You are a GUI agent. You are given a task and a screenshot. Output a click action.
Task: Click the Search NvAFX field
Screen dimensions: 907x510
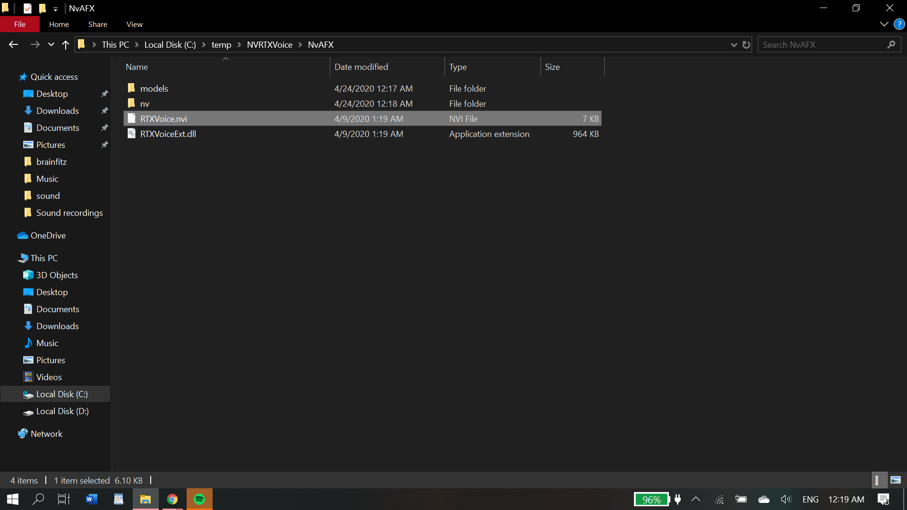click(822, 44)
